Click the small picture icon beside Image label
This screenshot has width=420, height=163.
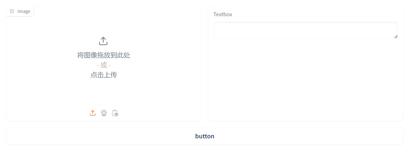(12, 11)
